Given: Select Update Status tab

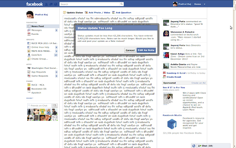Looking at the screenshot, I should (x=73, y=13).
